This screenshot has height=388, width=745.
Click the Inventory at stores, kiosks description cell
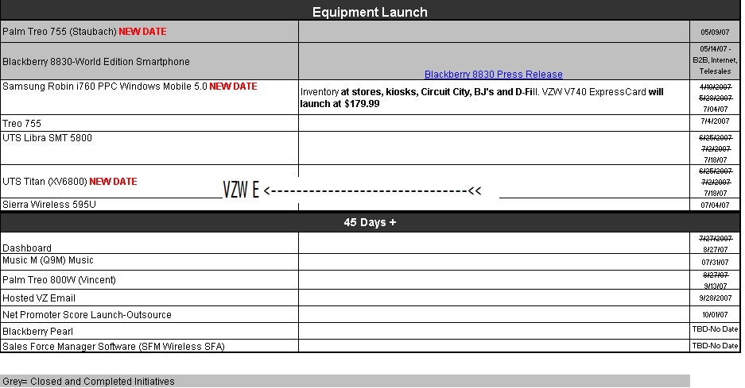tap(494, 98)
